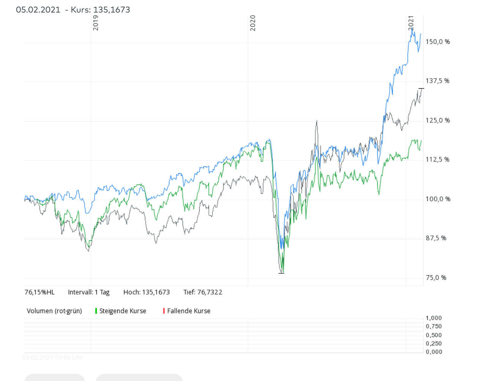Click the red Fallende Kurse legend marker
This screenshot has height=381, width=479.
pos(164,311)
